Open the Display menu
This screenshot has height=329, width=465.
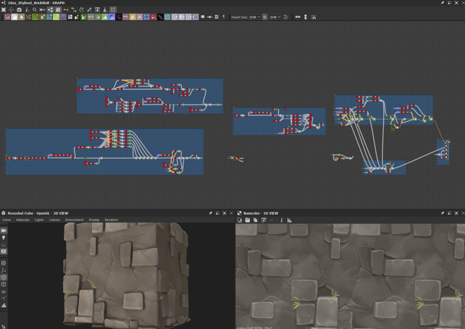point(94,220)
